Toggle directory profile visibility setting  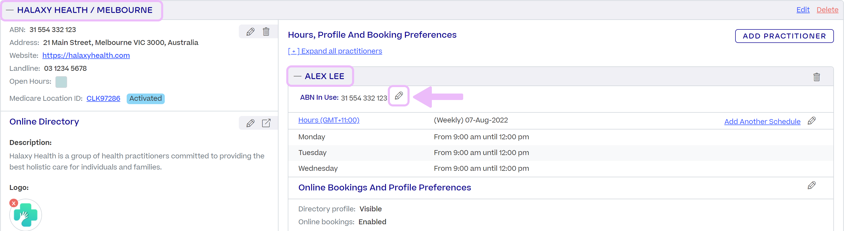click(x=370, y=209)
